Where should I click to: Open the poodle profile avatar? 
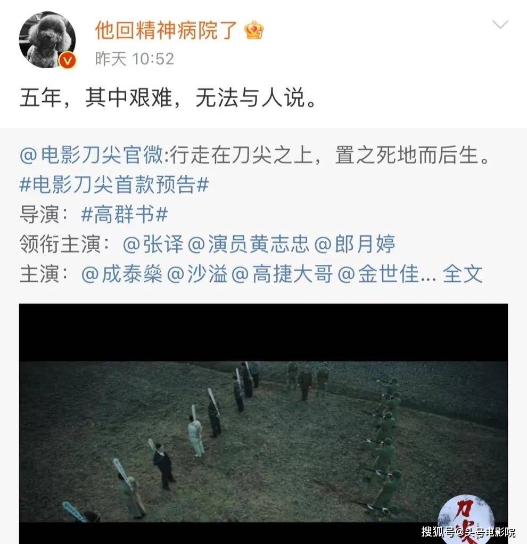point(47,40)
